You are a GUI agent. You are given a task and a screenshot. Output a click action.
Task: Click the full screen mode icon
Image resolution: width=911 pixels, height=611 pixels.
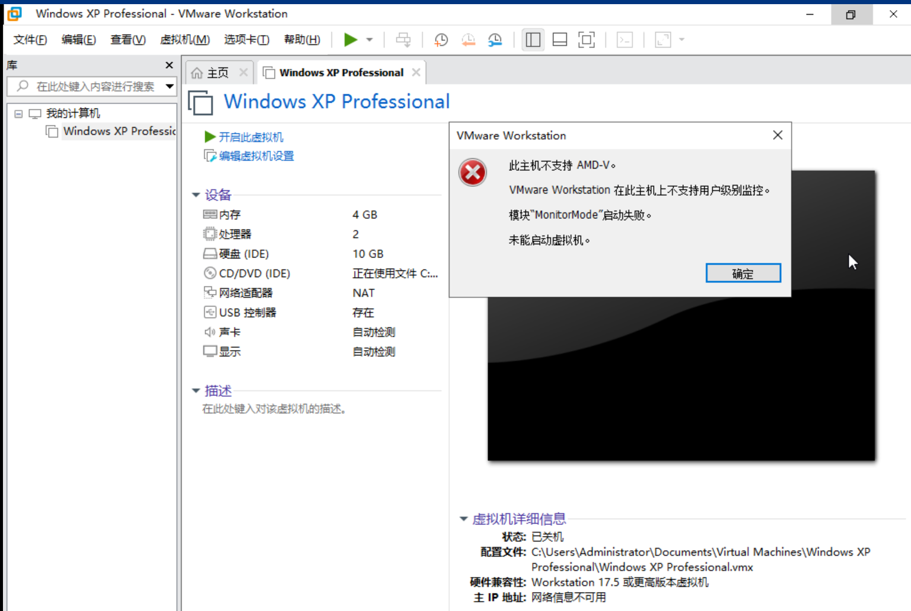pyautogui.click(x=587, y=40)
